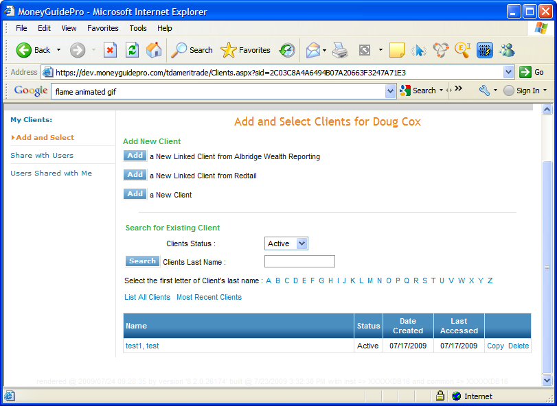
Task: Click the Search button for clients
Action: [142, 261]
